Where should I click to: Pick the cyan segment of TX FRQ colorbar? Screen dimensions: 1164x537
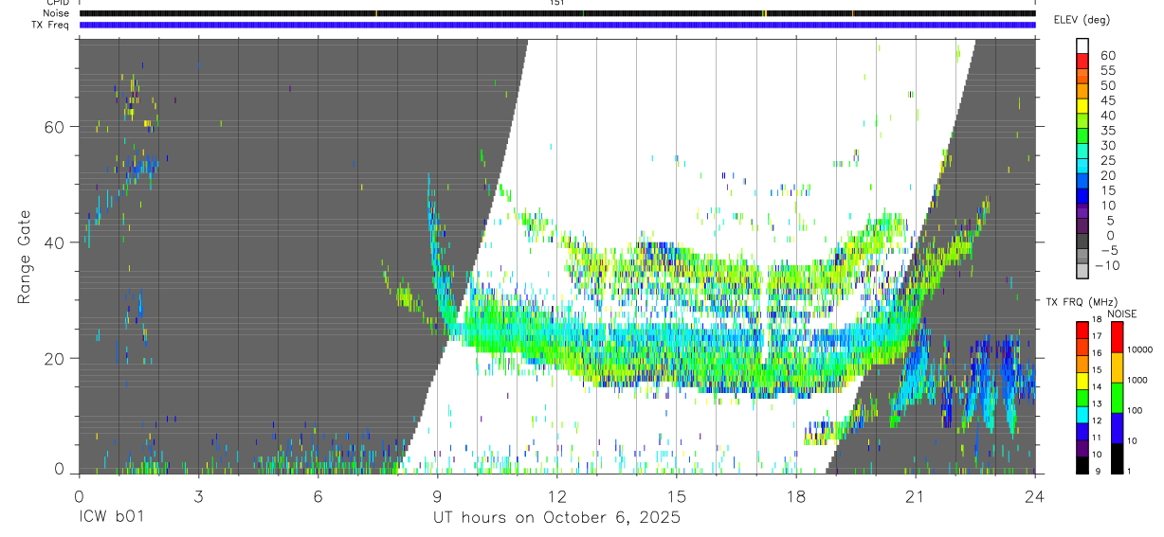coord(1082,415)
